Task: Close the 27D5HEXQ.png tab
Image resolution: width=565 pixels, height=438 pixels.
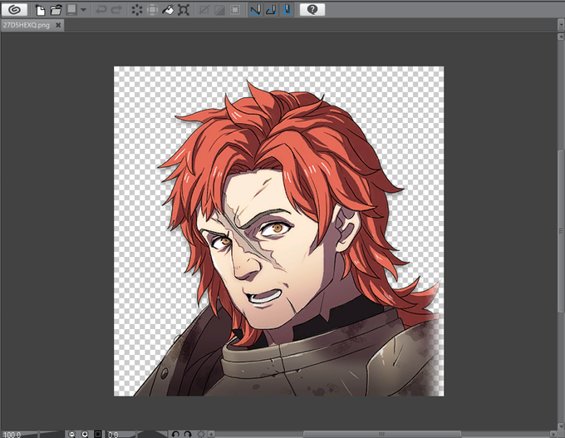Action: click(58, 25)
